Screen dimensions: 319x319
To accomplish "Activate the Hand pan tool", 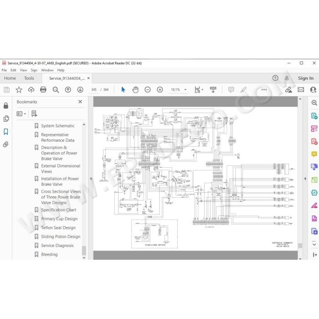I will pos(135,90).
